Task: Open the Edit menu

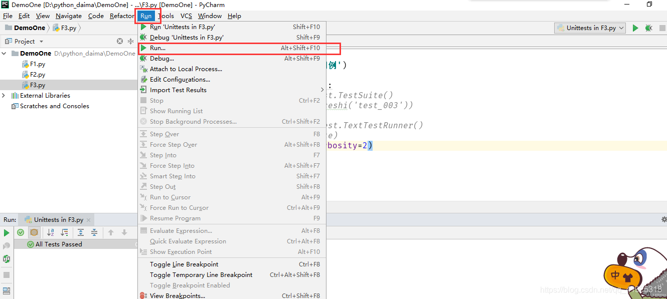Action: [24, 16]
